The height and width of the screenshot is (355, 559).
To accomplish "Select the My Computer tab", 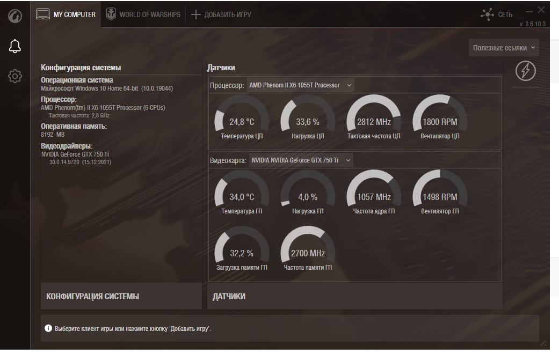I will (x=66, y=14).
